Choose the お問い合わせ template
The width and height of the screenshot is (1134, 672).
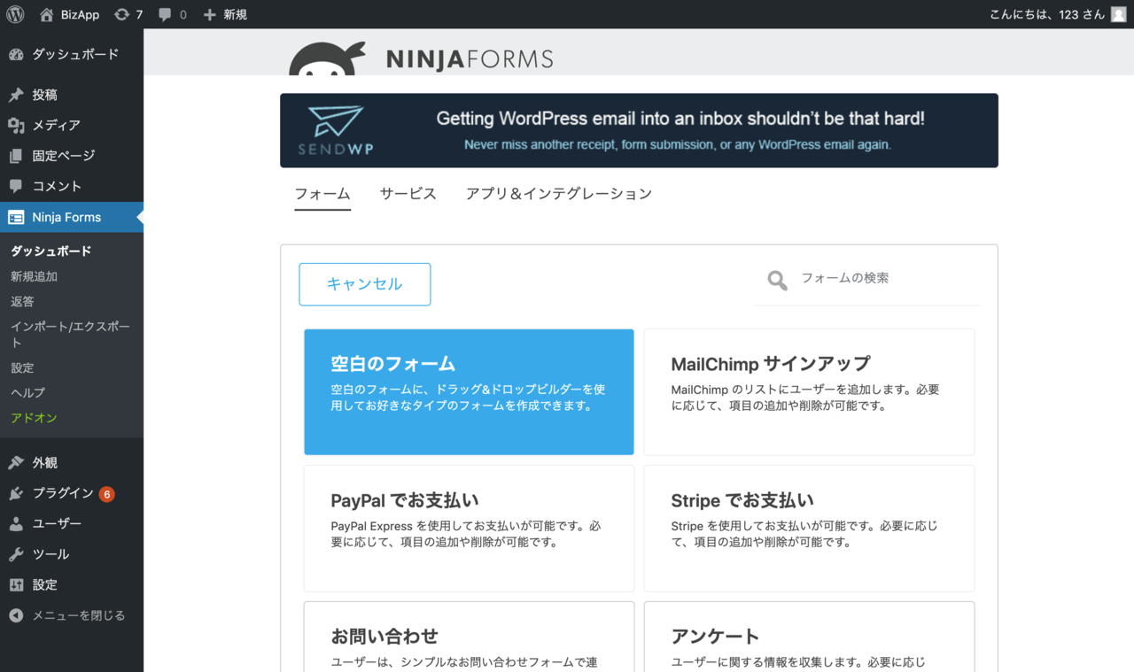(469, 637)
